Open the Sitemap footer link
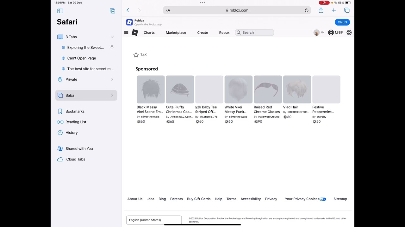The width and height of the screenshot is (405, 227). [x=340, y=199]
